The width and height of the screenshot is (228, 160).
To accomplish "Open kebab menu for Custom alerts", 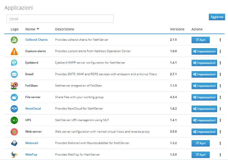I will (220, 51).
